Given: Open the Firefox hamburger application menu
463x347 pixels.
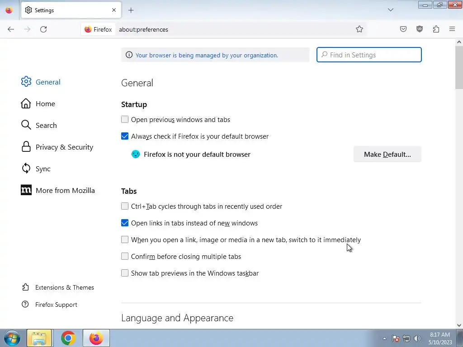Looking at the screenshot, I should click(452, 29).
